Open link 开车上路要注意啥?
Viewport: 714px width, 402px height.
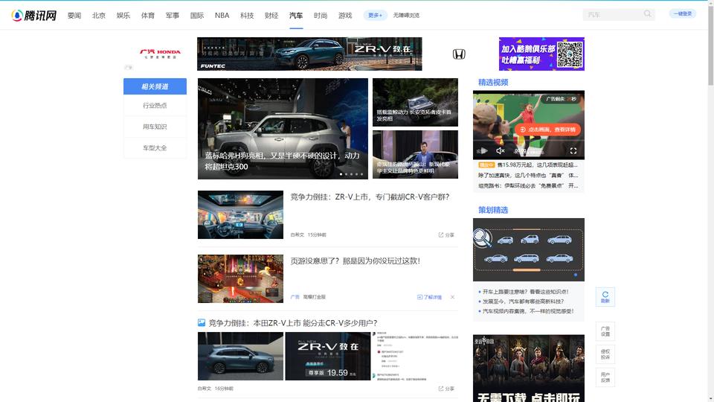(526, 292)
